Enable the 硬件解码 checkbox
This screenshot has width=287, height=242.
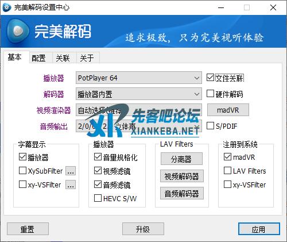click(210, 94)
